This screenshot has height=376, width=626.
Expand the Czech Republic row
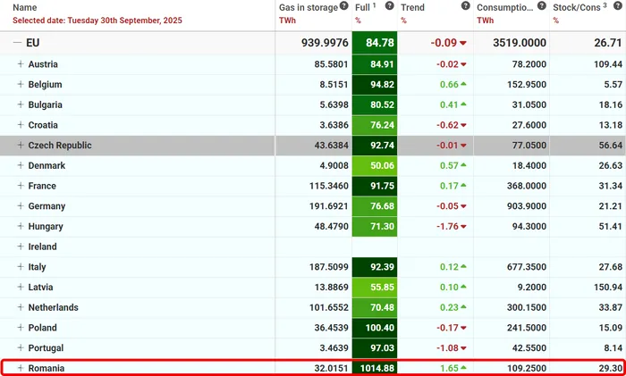tap(21, 146)
